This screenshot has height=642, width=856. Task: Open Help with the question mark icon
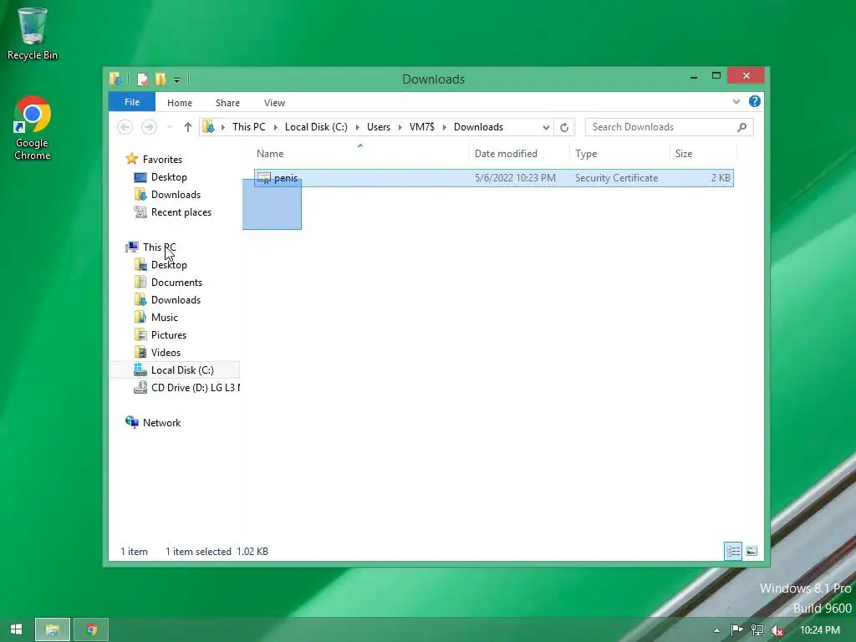(x=755, y=101)
